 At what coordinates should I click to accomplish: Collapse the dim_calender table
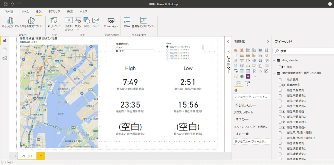click(x=274, y=60)
